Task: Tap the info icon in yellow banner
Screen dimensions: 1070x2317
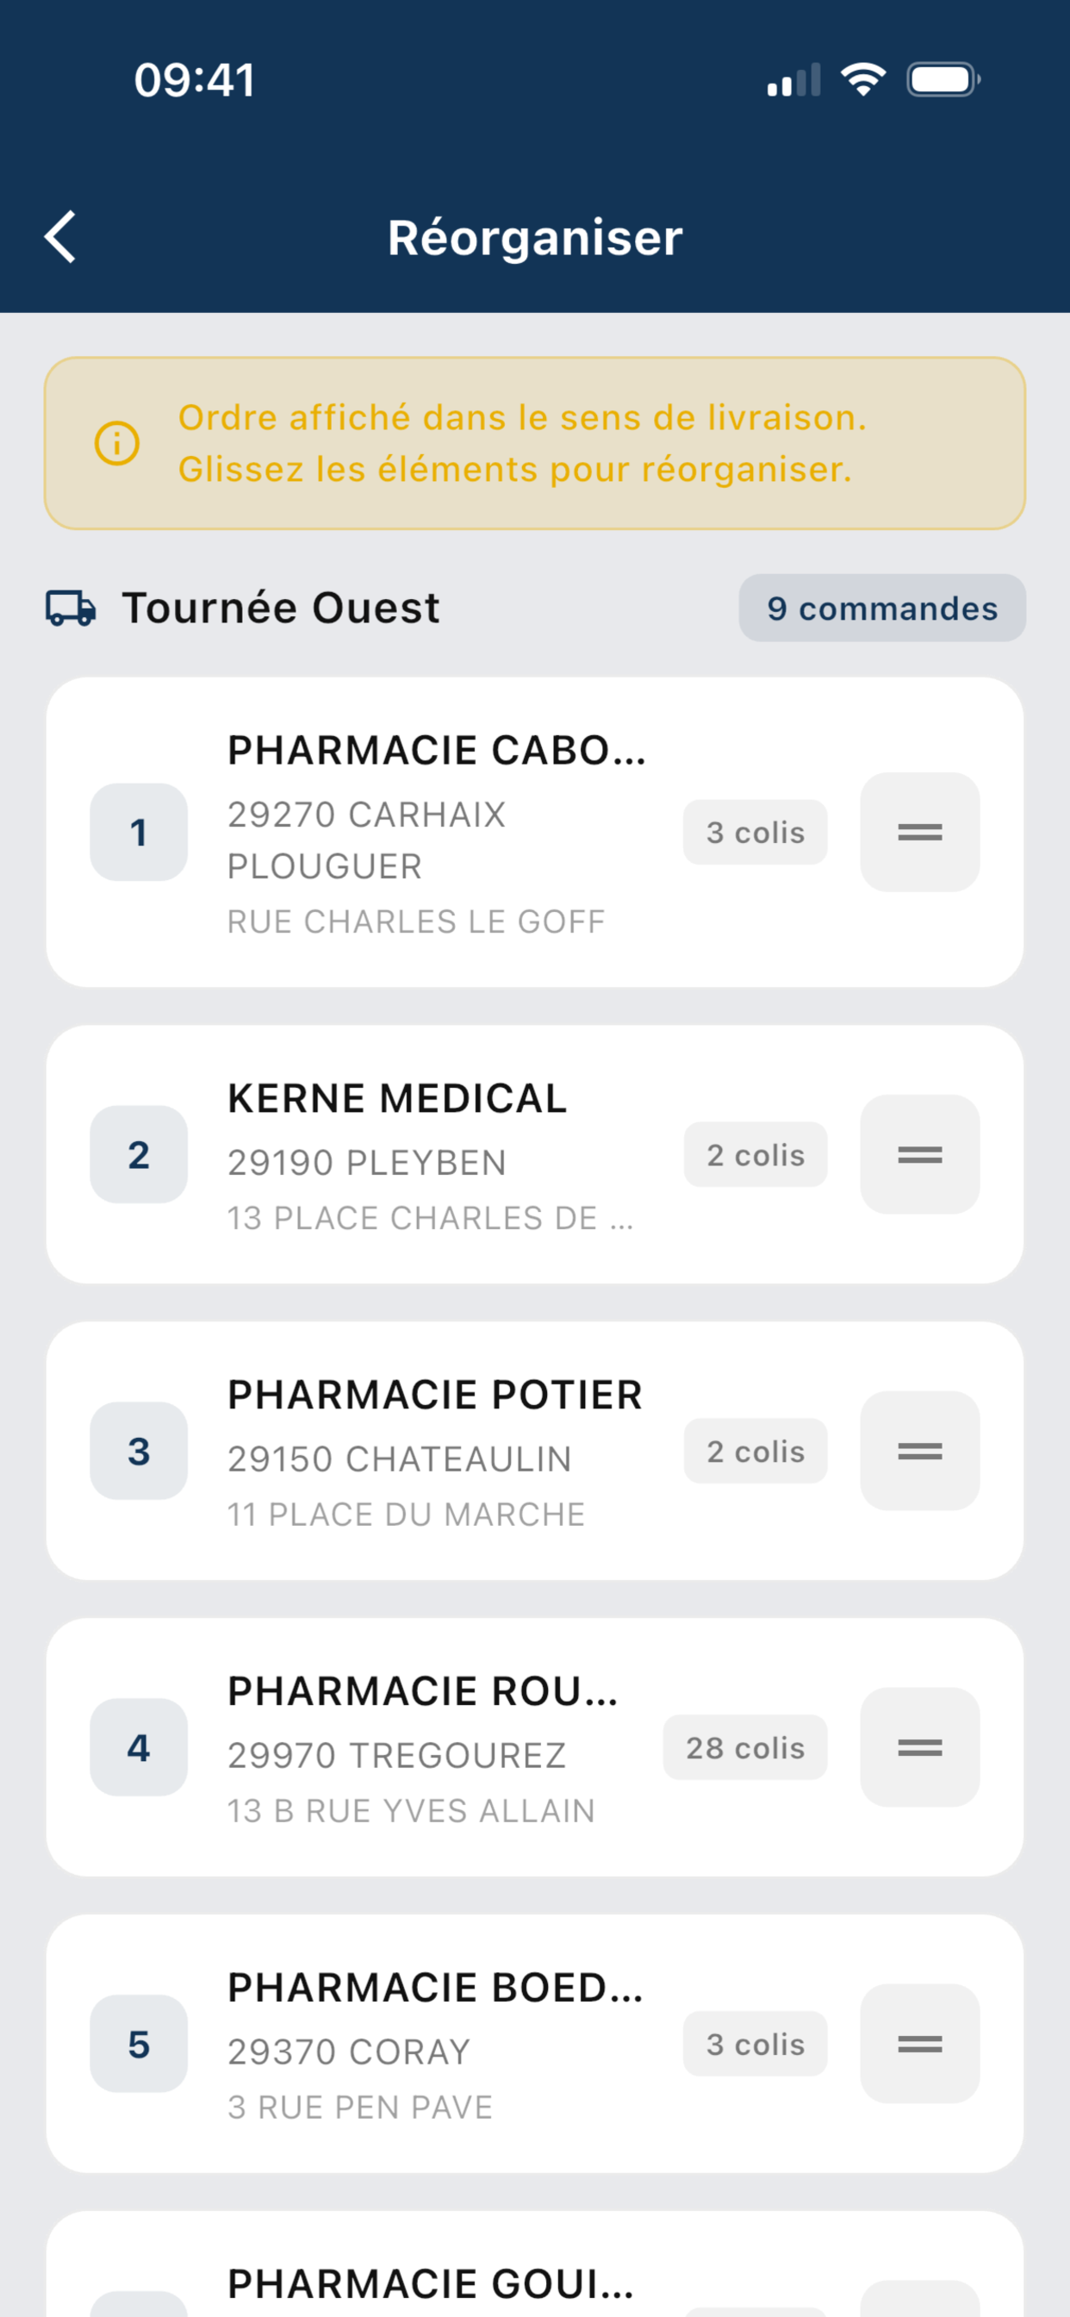Action: (x=117, y=443)
